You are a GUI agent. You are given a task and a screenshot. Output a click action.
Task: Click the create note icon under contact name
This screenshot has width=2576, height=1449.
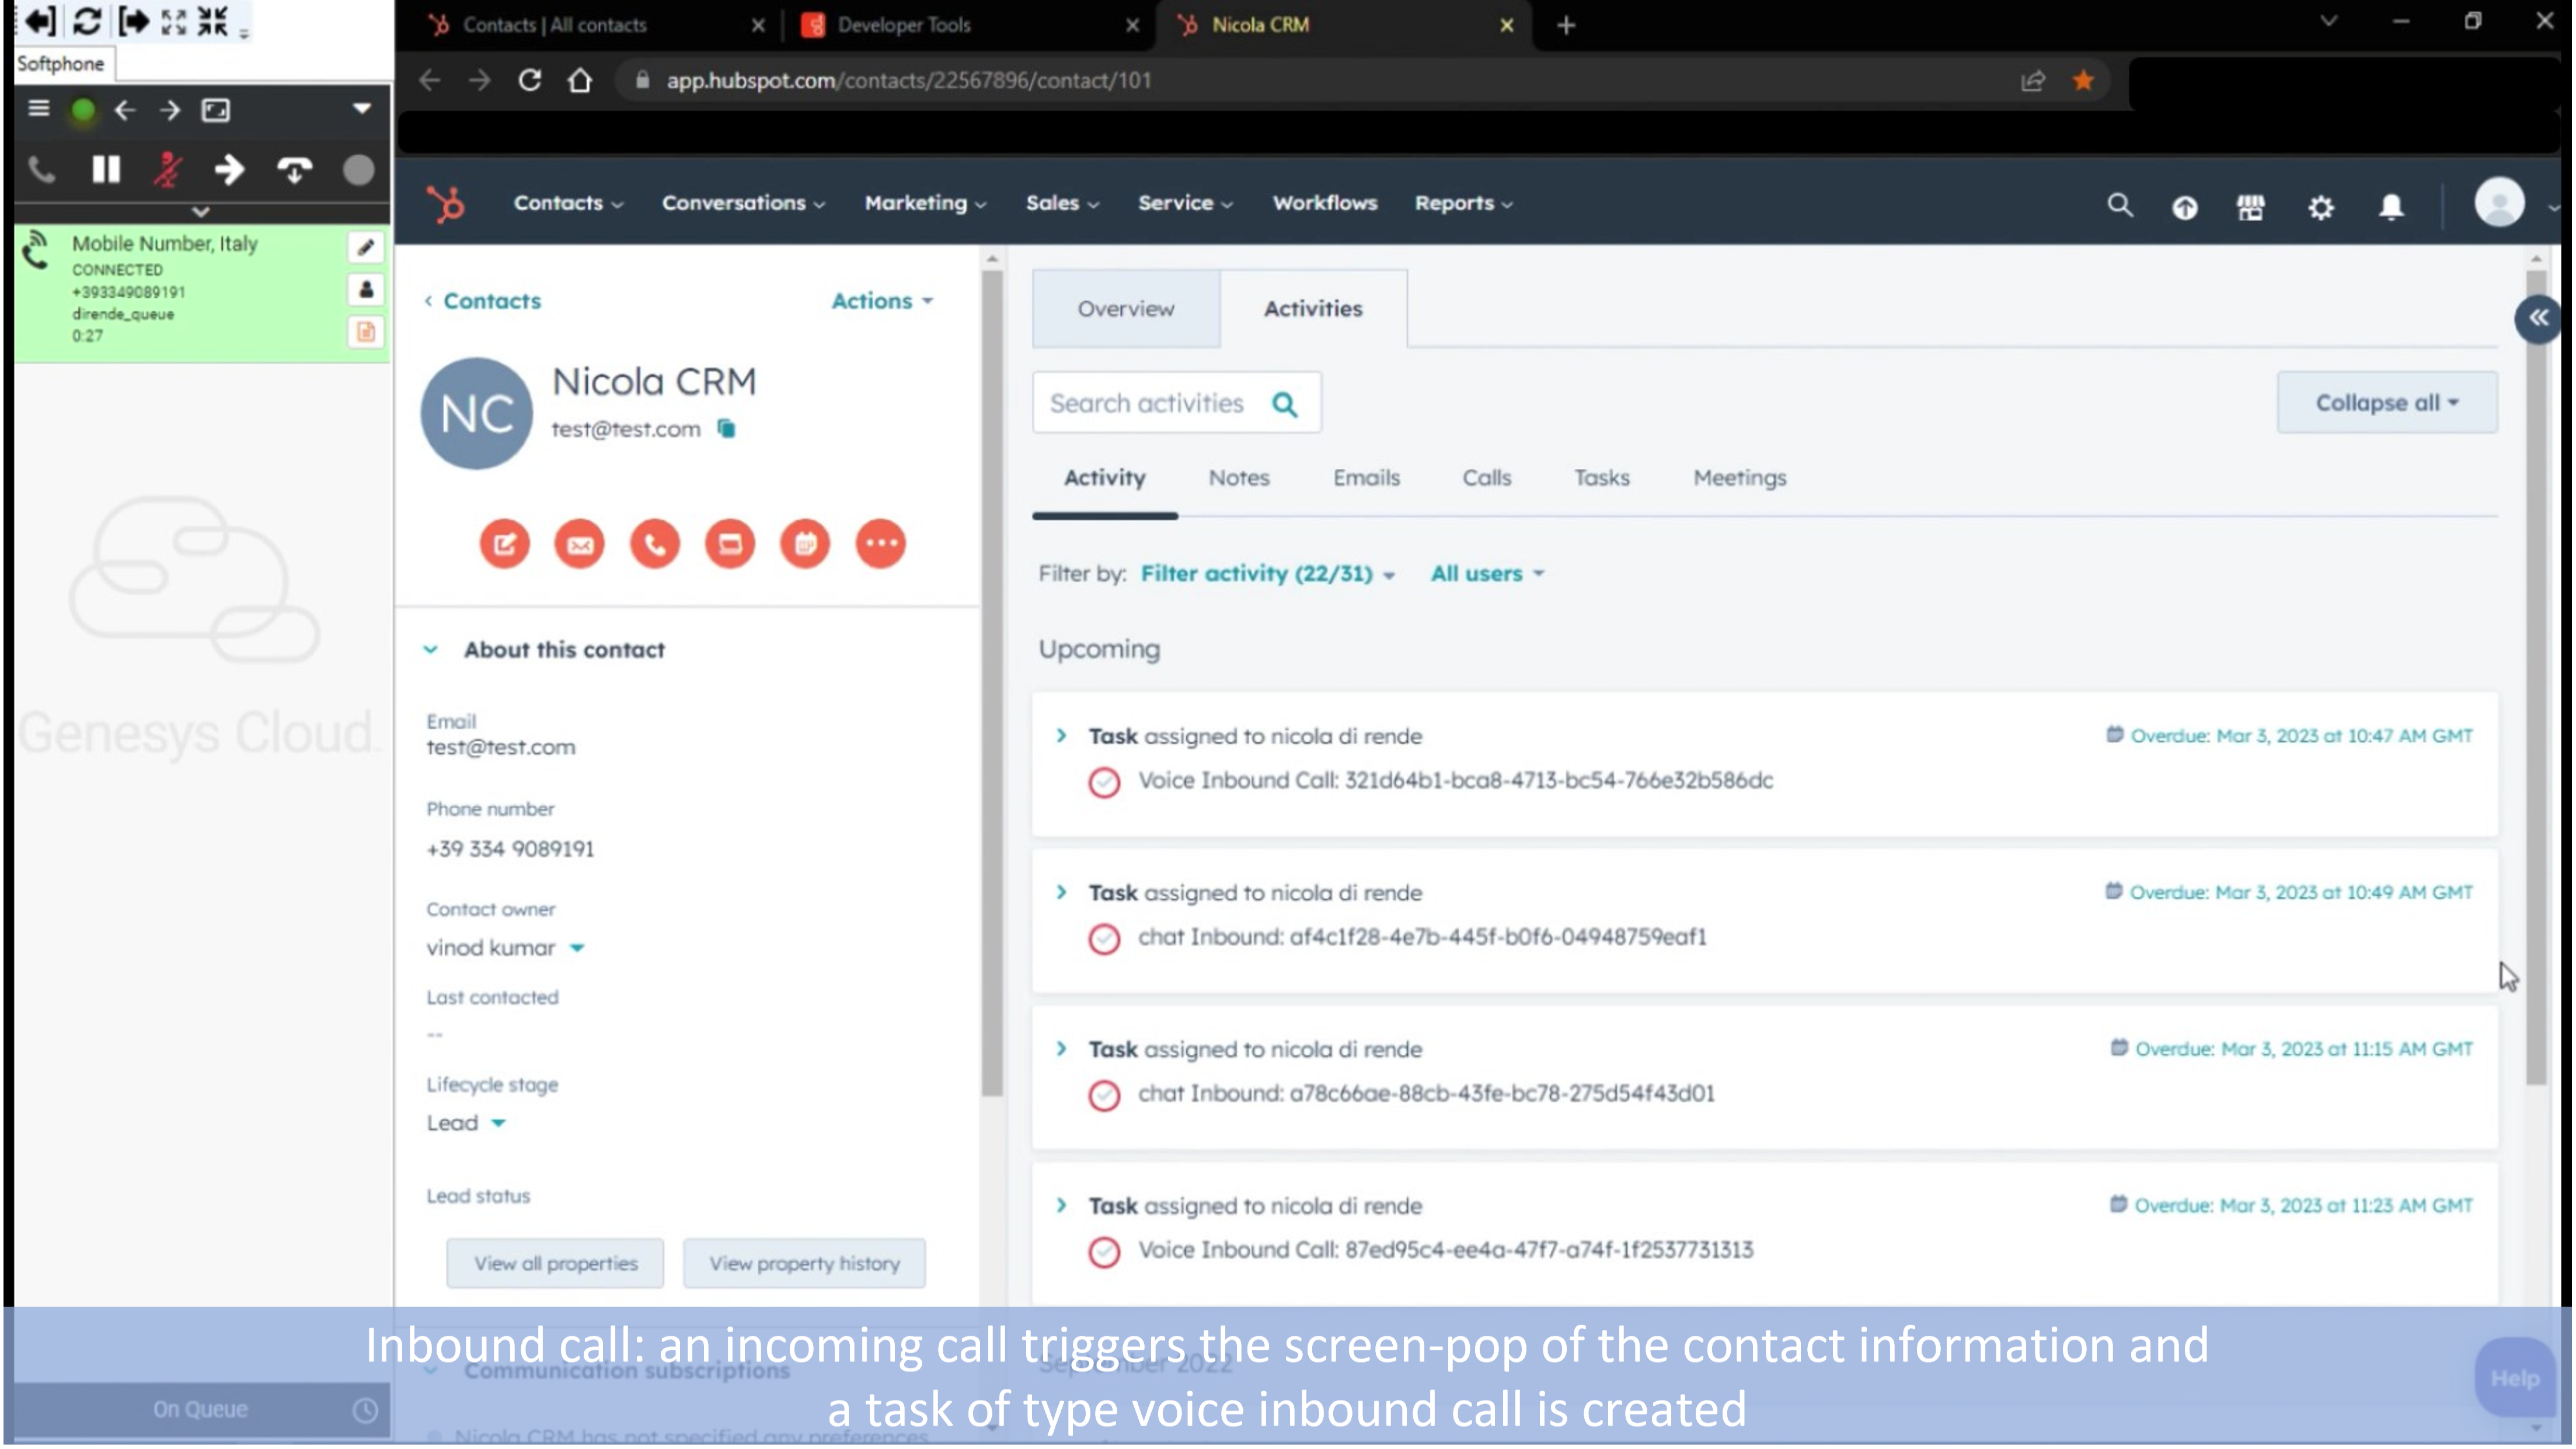(504, 544)
